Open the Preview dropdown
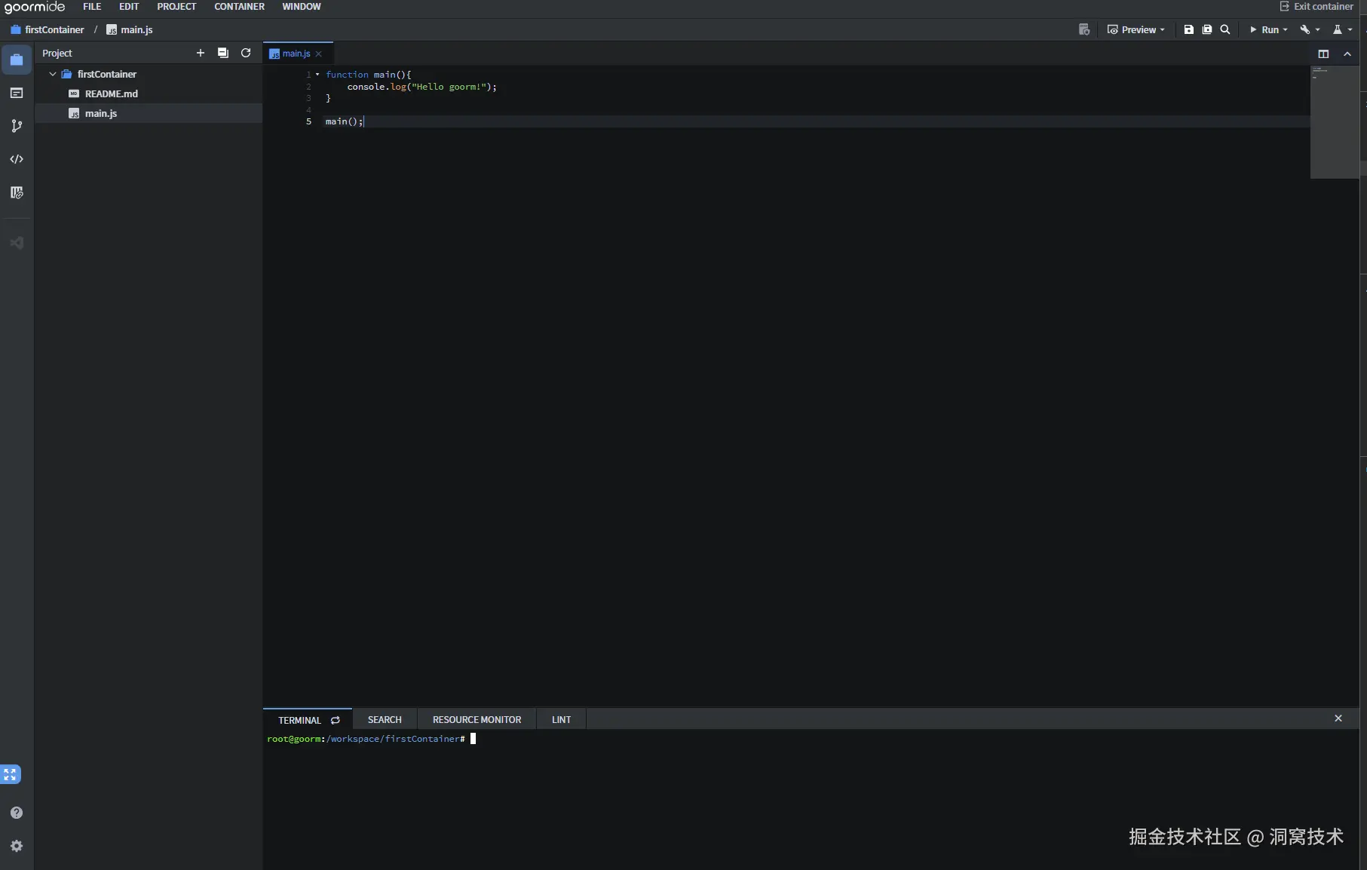This screenshot has width=1367, height=870. coord(1136,29)
